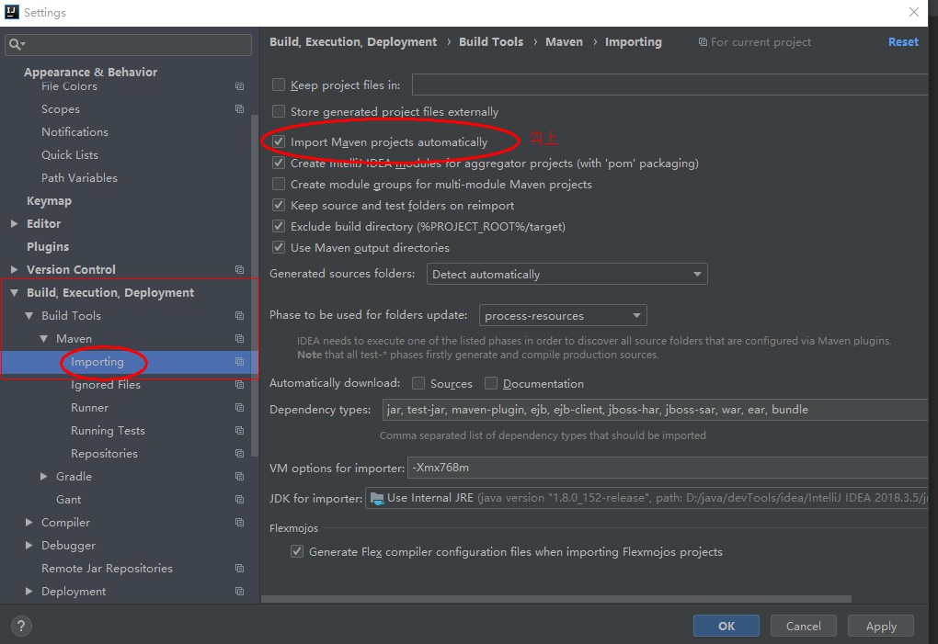
Task: Enable automatic download of Sources
Action: coord(418,383)
